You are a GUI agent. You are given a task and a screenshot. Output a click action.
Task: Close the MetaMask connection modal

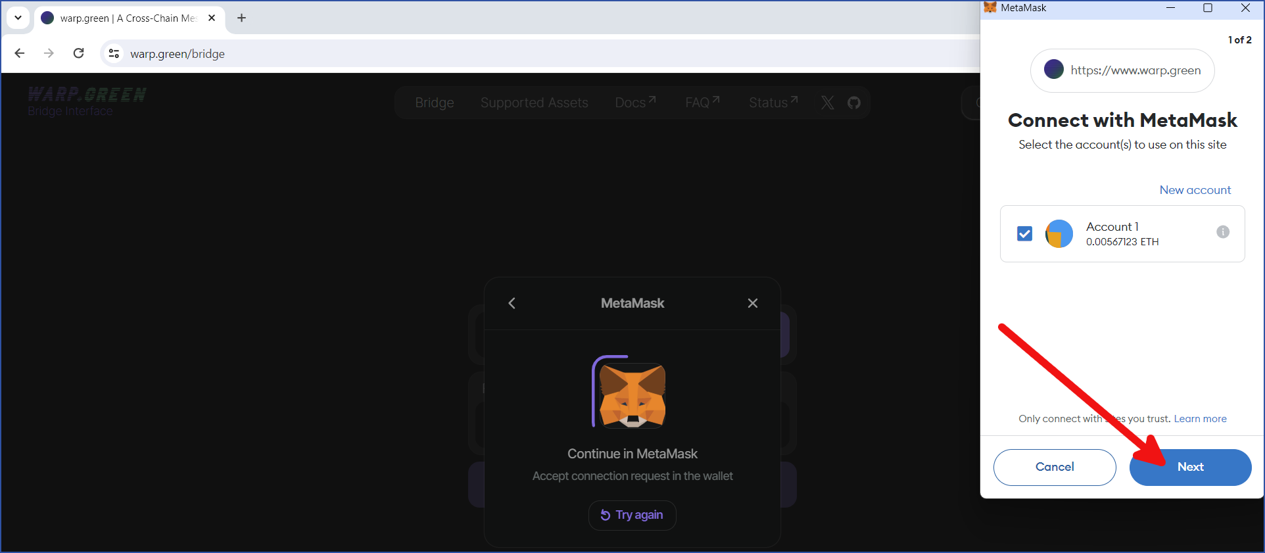tap(752, 303)
